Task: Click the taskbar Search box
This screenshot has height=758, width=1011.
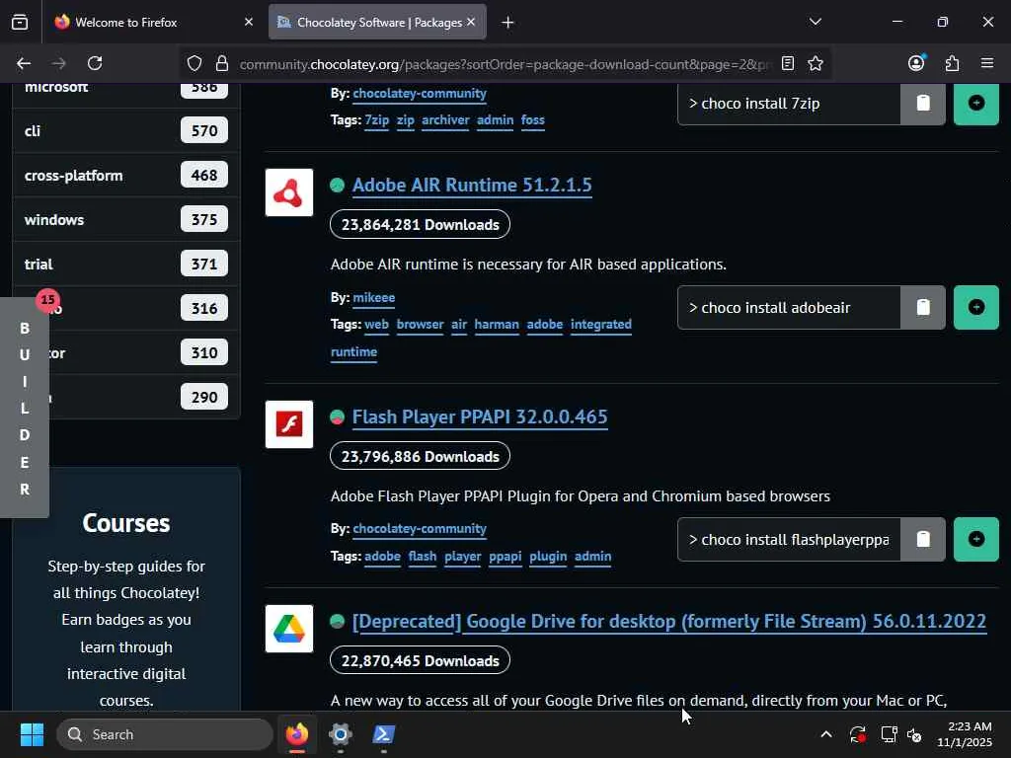Action: [x=165, y=734]
